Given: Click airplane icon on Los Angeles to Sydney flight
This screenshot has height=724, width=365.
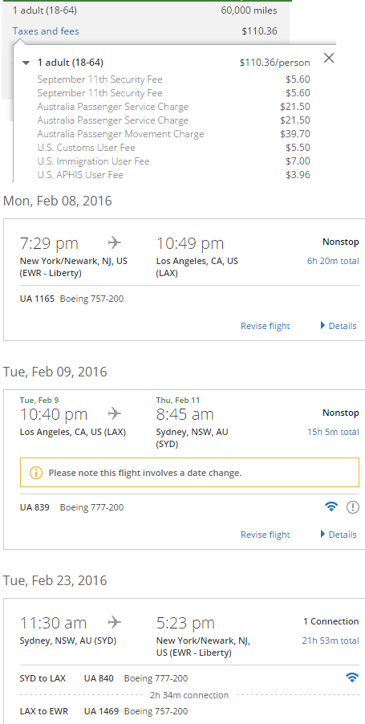Looking at the screenshot, I should 114,413.
